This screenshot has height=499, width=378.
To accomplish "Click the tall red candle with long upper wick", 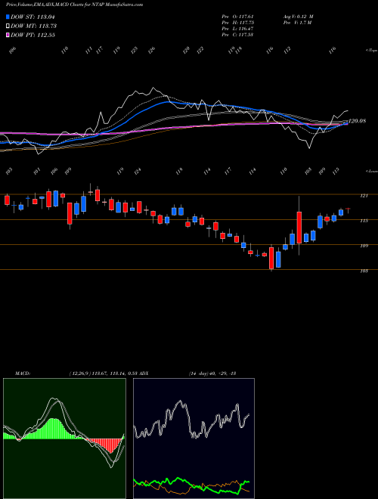I will coord(299,228).
